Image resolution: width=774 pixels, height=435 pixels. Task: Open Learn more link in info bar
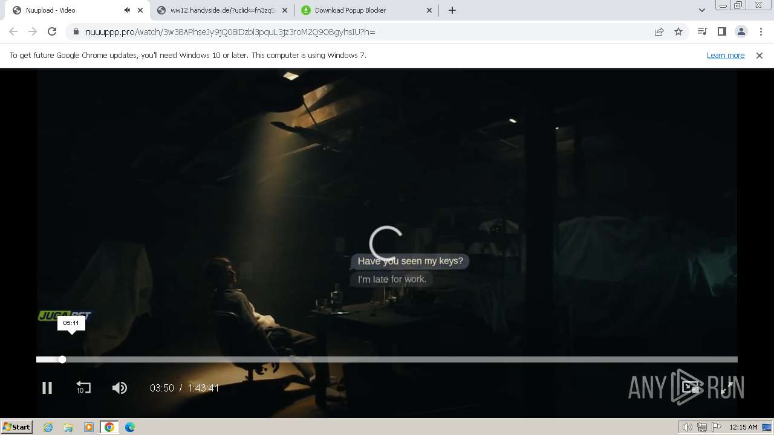pyautogui.click(x=726, y=55)
